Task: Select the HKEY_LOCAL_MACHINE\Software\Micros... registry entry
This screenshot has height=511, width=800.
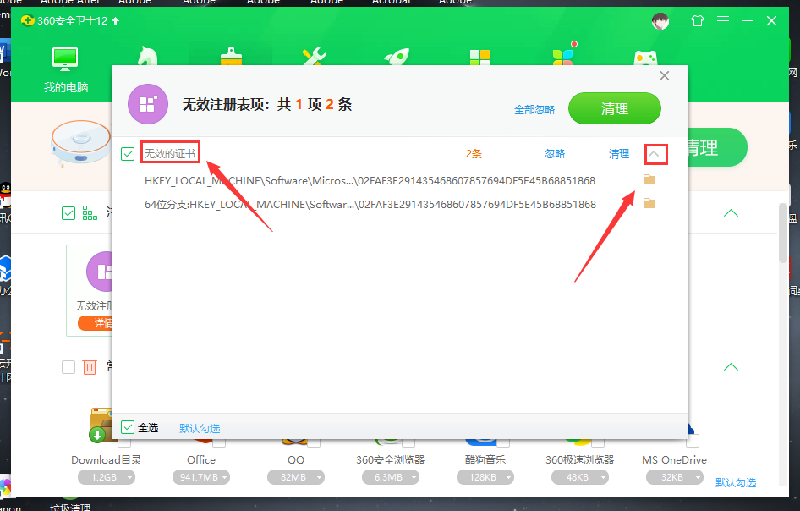Action: pos(370,181)
